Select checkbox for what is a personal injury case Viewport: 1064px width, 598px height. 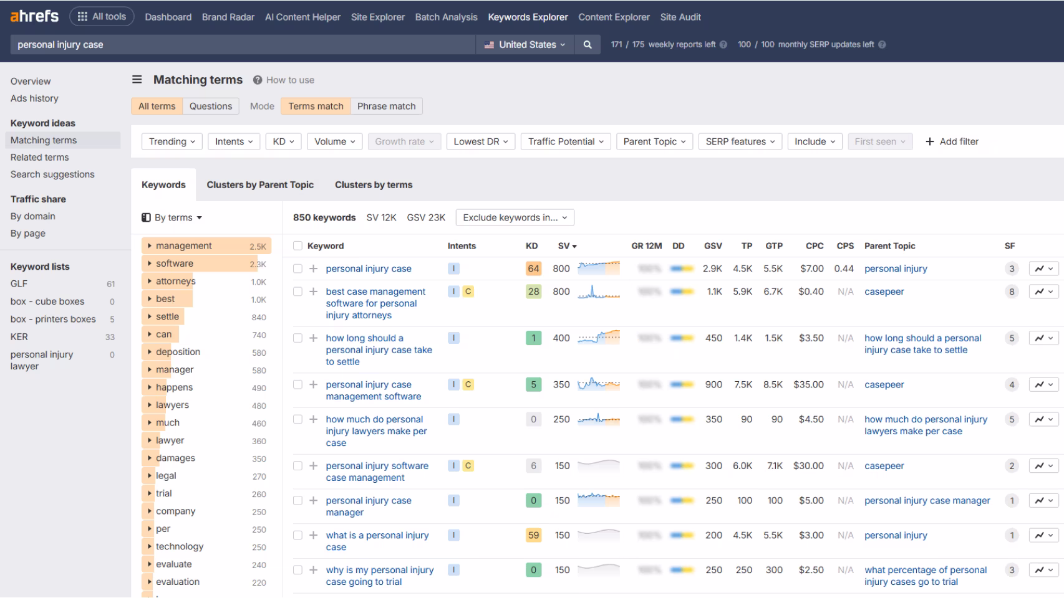coord(297,535)
